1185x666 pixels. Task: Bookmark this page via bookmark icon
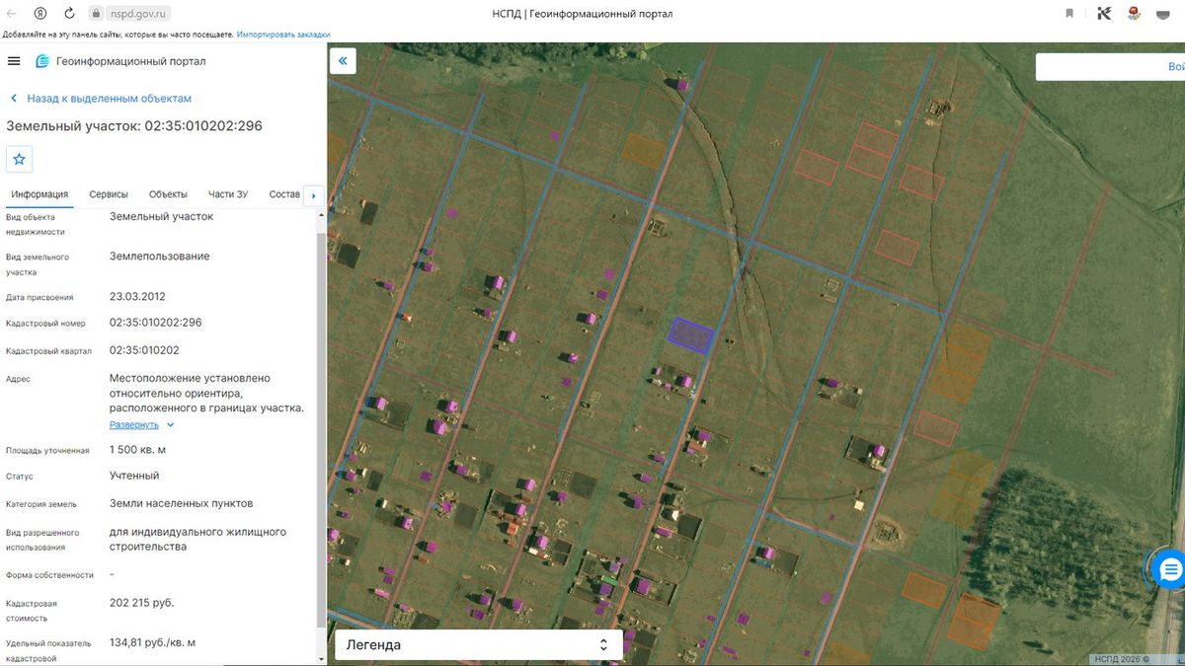[x=1069, y=14]
